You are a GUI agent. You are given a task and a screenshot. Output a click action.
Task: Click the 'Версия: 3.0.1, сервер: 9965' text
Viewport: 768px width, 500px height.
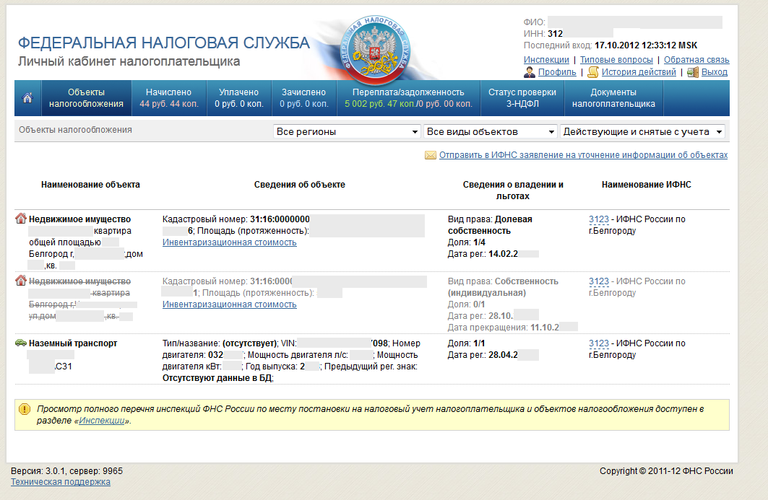tap(66, 471)
